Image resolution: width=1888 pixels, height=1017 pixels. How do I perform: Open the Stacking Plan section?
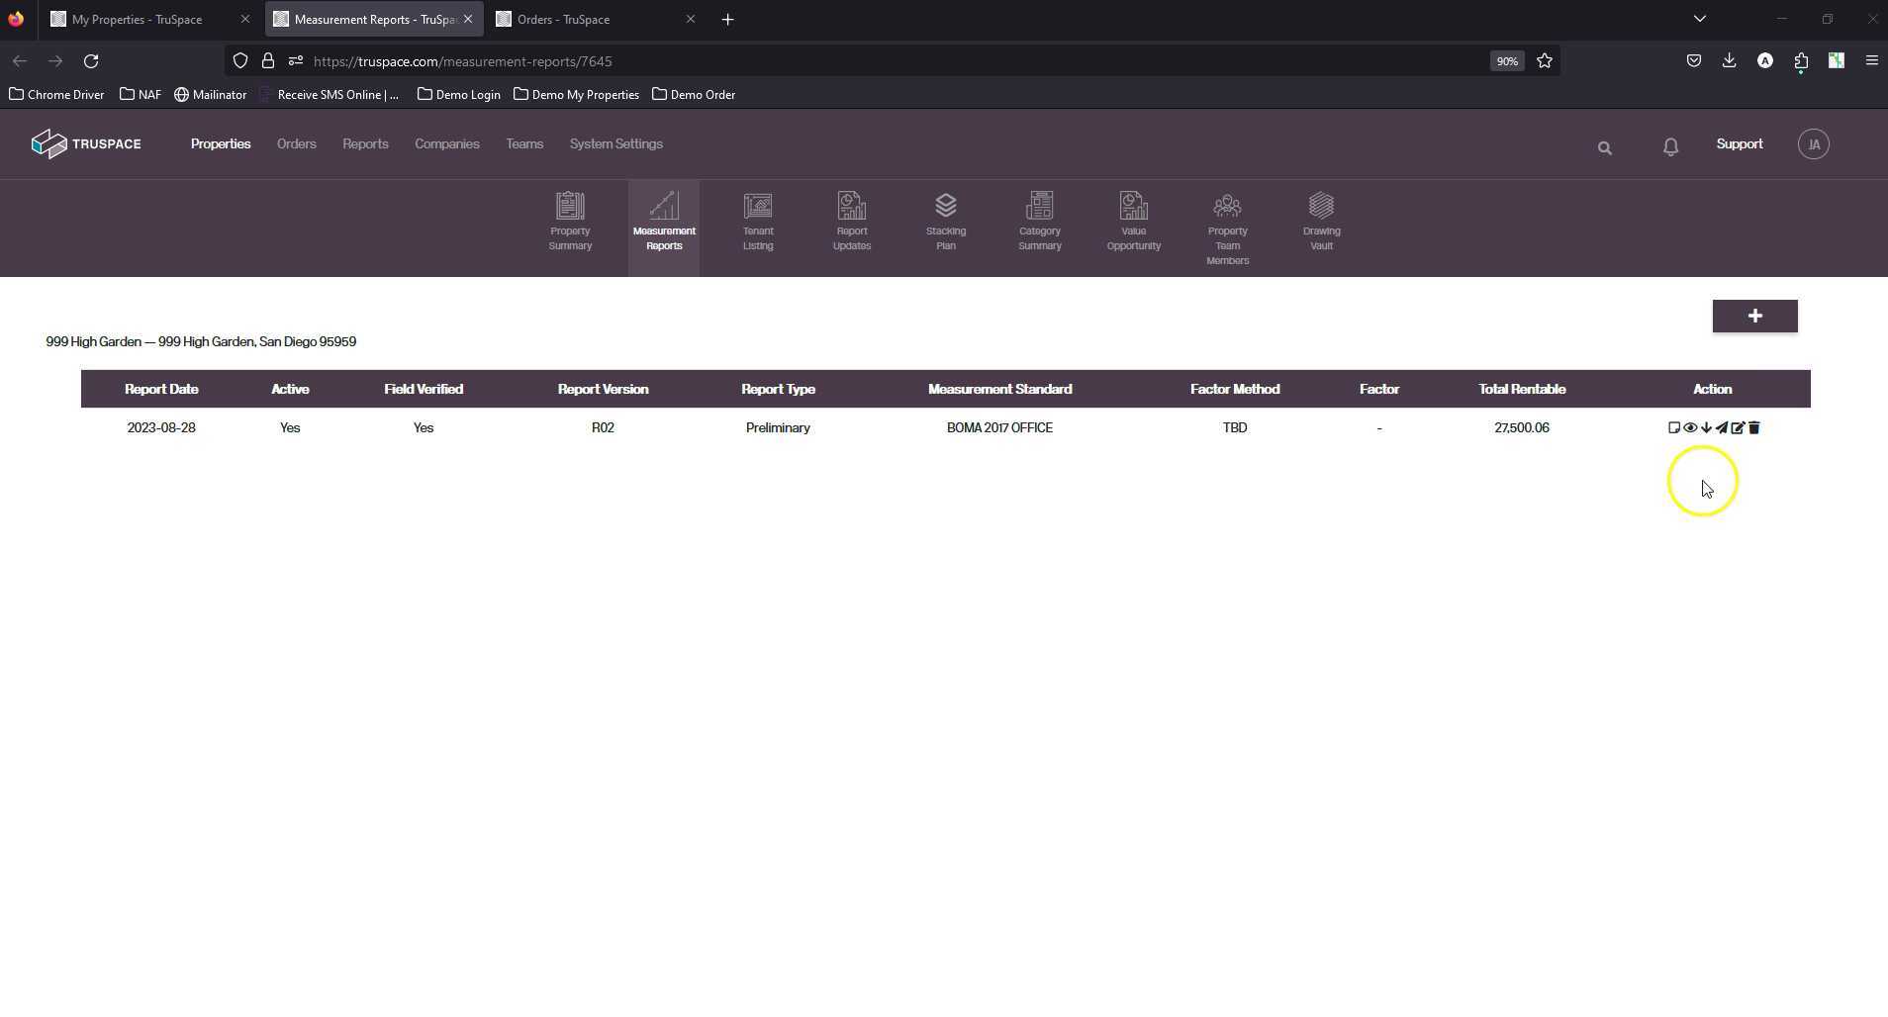pyautogui.click(x=945, y=222)
